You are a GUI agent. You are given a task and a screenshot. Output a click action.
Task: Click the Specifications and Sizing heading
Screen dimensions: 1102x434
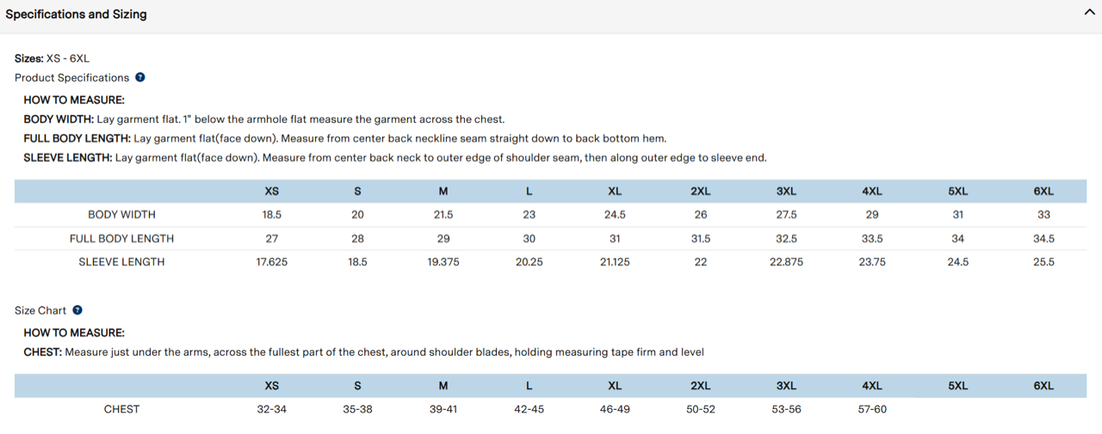tap(76, 15)
